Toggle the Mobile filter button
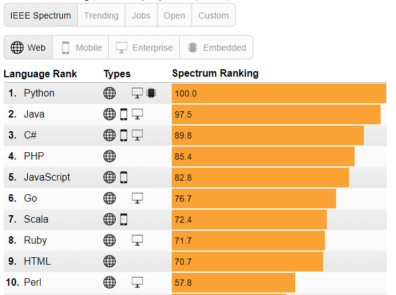396x295 pixels. (81, 48)
